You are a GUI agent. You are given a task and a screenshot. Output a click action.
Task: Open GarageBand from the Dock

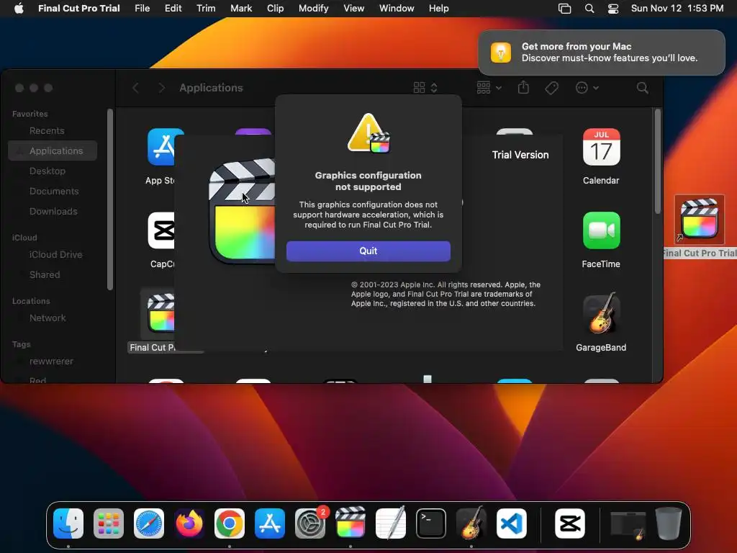(471, 523)
